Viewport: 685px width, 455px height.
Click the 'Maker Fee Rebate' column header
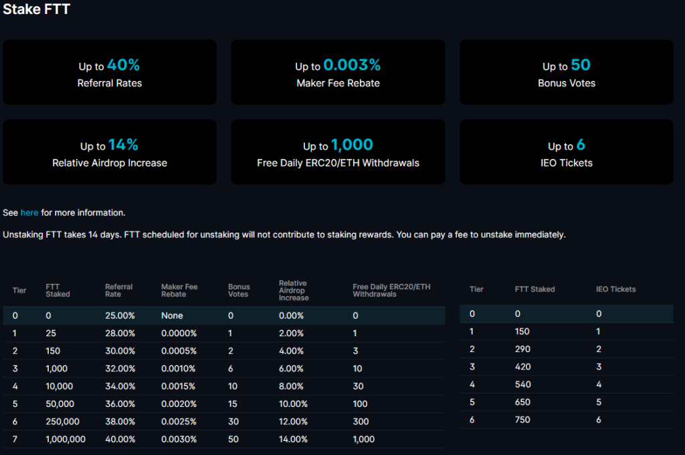pyautogui.click(x=179, y=291)
